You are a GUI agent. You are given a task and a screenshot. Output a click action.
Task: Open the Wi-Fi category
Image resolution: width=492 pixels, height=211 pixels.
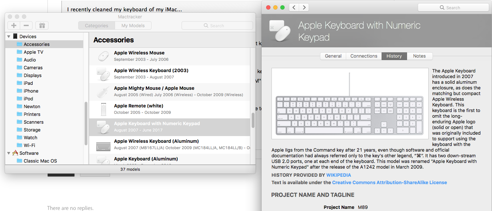coord(44,145)
